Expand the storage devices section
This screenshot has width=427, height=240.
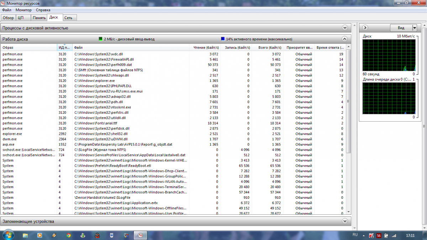coord(344,221)
